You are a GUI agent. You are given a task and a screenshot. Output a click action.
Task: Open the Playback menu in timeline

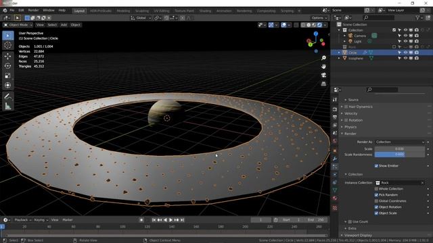(22, 220)
